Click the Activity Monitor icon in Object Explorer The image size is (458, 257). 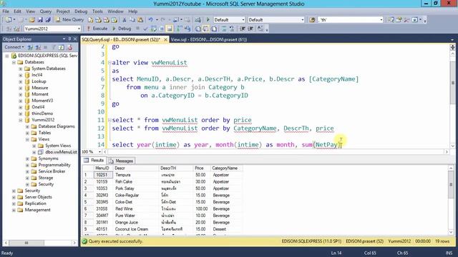pos(69,47)
